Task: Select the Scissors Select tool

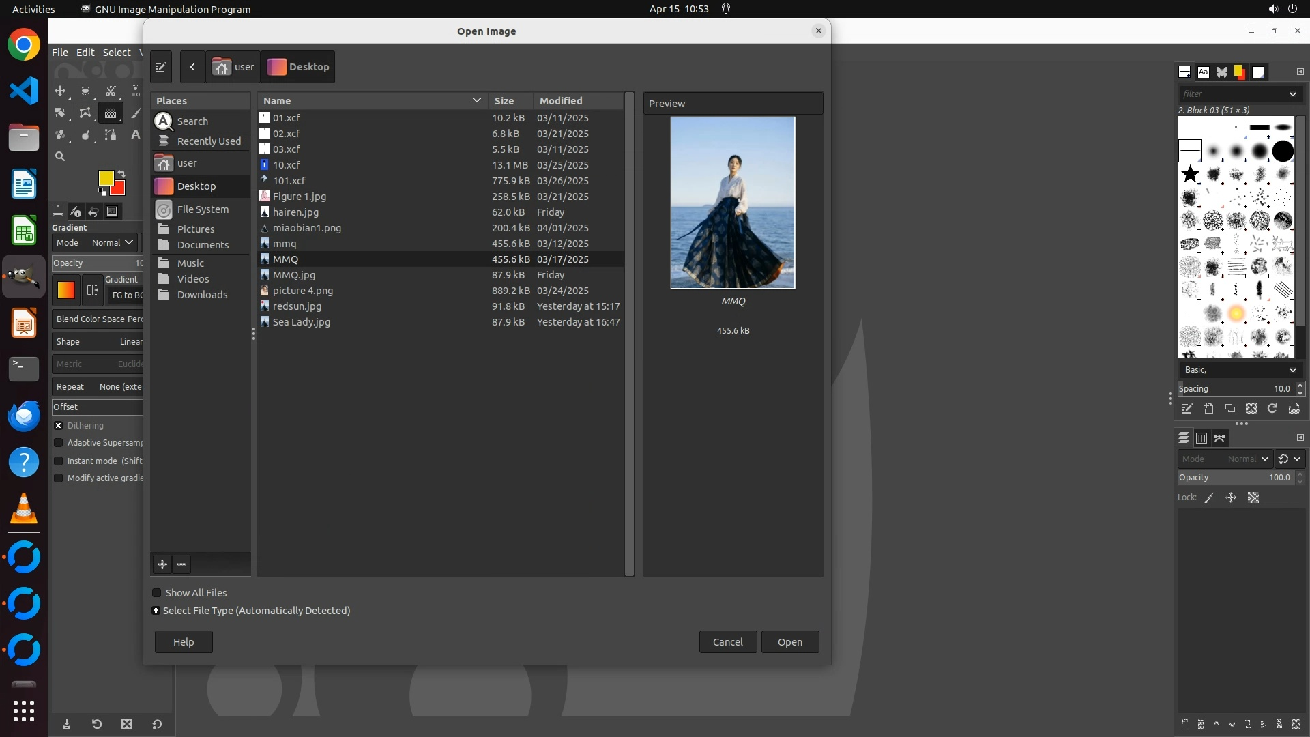Action: pyautogui.click(x=111, y=91)
